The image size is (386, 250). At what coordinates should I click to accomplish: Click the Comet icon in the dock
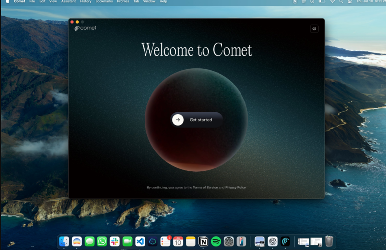[286, 242]
